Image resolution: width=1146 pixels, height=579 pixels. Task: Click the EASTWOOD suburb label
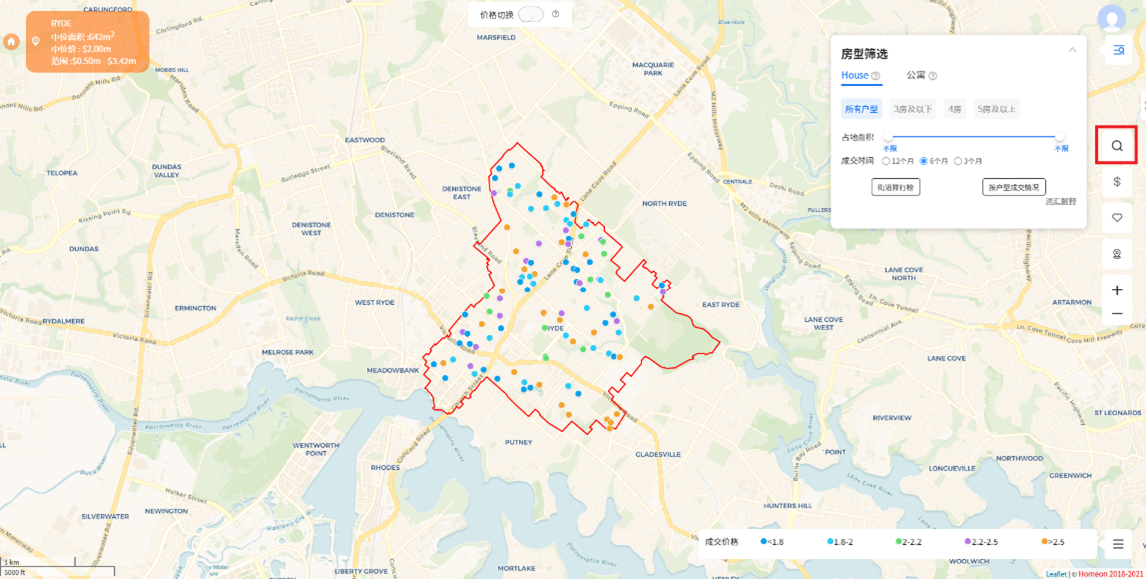click(364, 140)
